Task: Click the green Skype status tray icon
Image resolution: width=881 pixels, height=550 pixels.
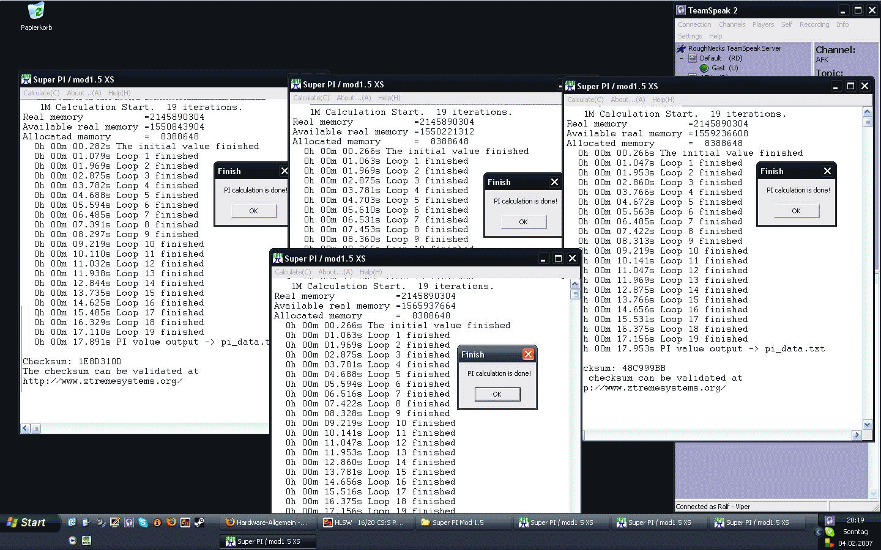Action: pos(830,532)
